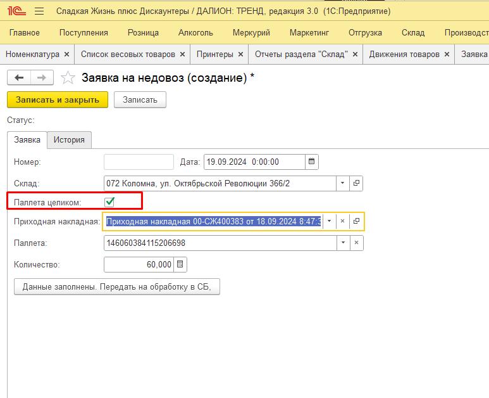Click Данные заполнены. Передать на обработку button
The height and width of the screenshot is (398, 489).
click(x=117, y=286)
